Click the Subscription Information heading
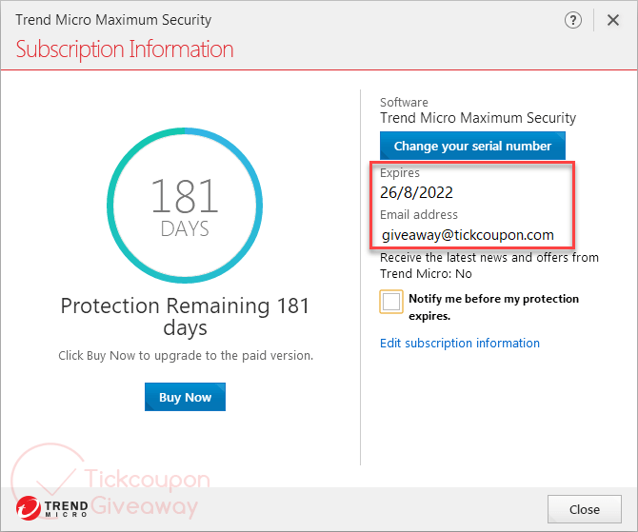This screenshot has height=532, width=638. (x=125, y=49)
